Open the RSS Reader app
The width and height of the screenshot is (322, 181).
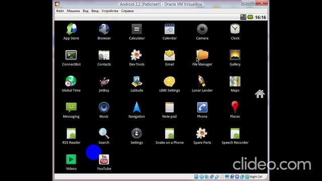point(71,136)
